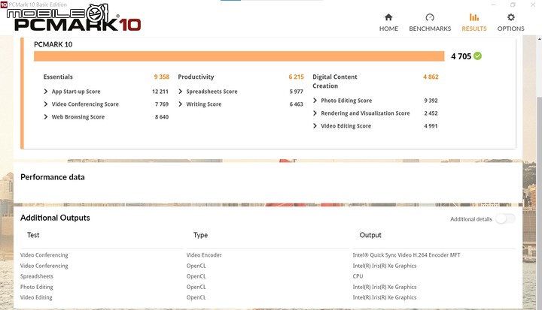Click the Productivity heading
This screenshot has height=310, width=542.
click(x=196, y=77)
